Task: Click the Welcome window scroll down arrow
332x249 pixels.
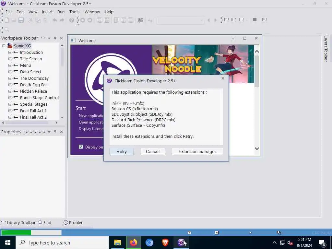Action: click(257, 148)
